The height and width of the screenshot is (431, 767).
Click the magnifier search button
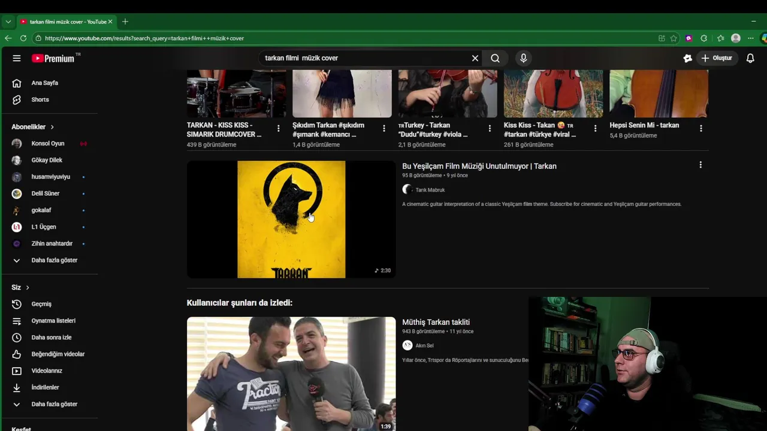coord(495,58)
